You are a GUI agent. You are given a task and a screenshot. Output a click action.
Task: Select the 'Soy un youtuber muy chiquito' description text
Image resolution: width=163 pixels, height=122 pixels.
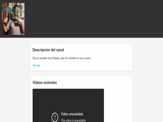coord(62,58)
